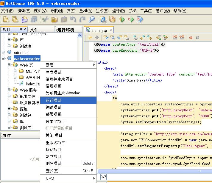The image size is (212, 183).
Task: Click the toggle highlight search icon in the editor
Action: (x=127, y=37)
